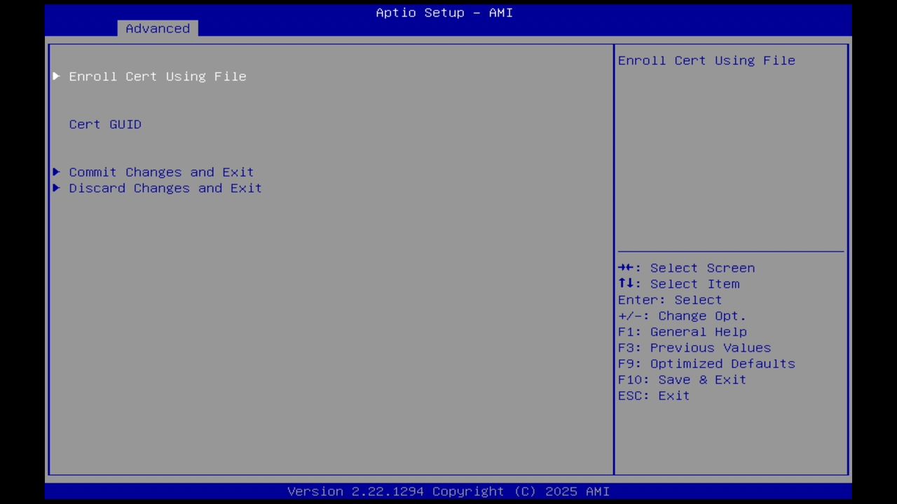Select the Enroll Cert Using File menu option
Screen dimensions: 897x504
click(x=158, y=76)
